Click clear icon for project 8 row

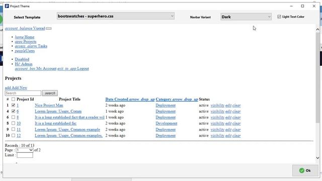[x=236, y=117]
